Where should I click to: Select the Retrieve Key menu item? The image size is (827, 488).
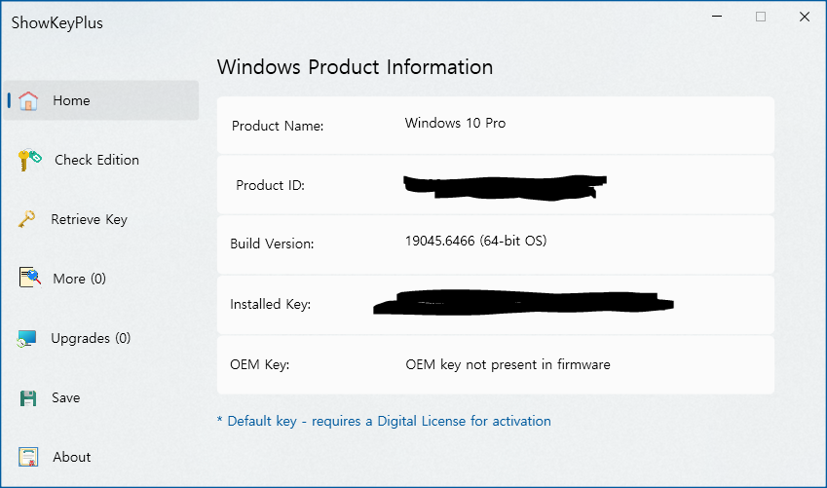click(x=90, y=219)
